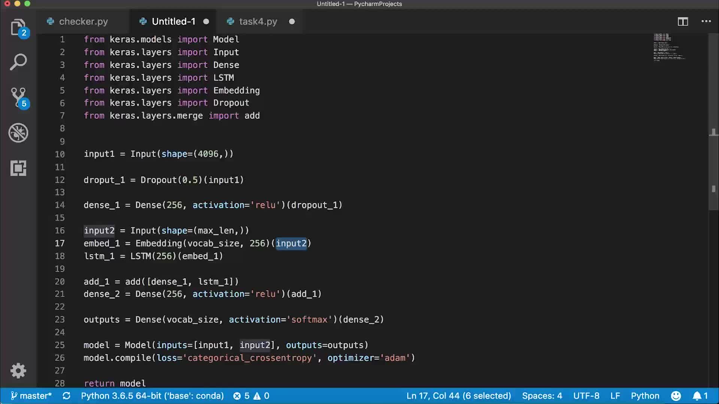Click the unsaved dot on the Untitled-1 tab
The image size is (719, 404).
pyautogui.click(x=206, y=22)
